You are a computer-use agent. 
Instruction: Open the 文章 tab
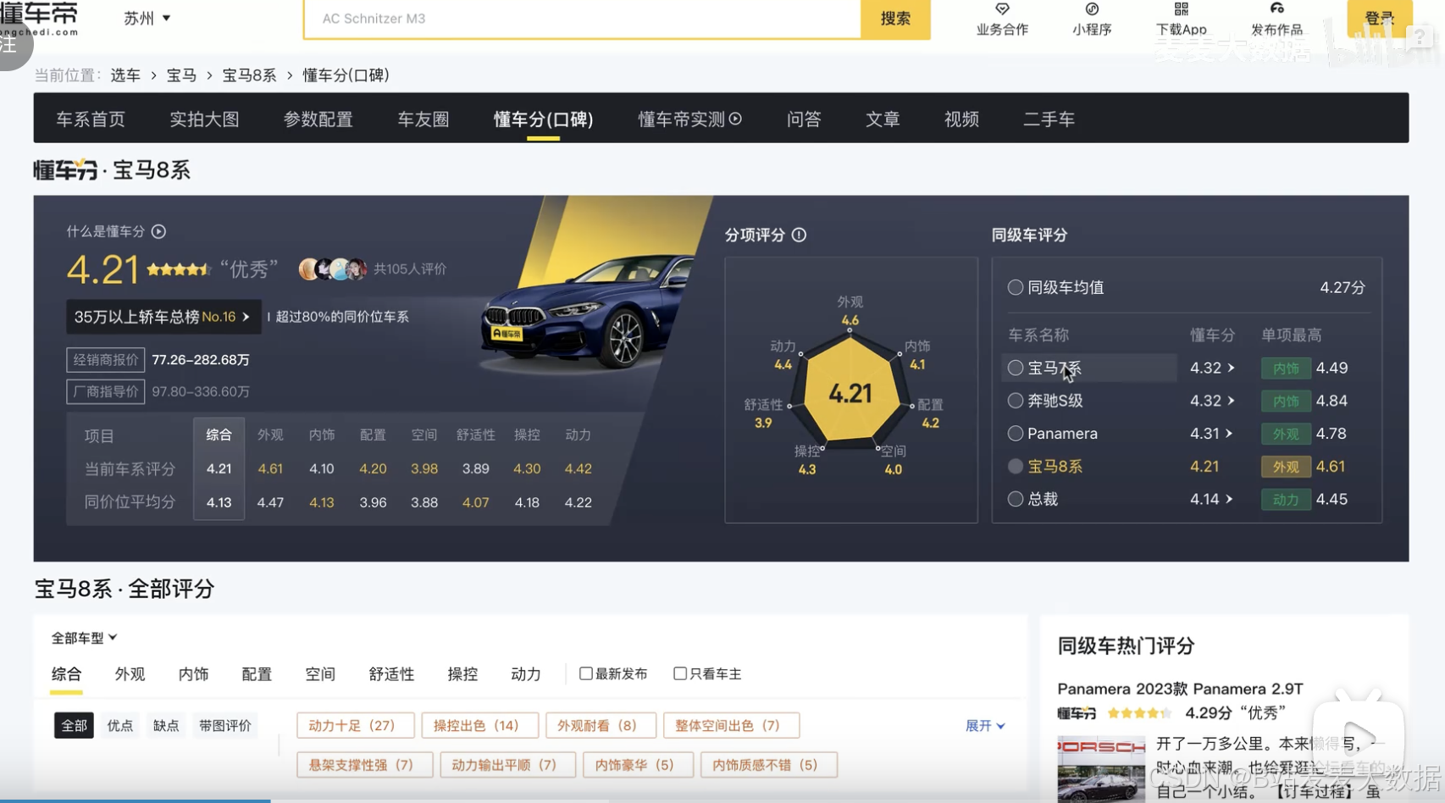point(883,119)
